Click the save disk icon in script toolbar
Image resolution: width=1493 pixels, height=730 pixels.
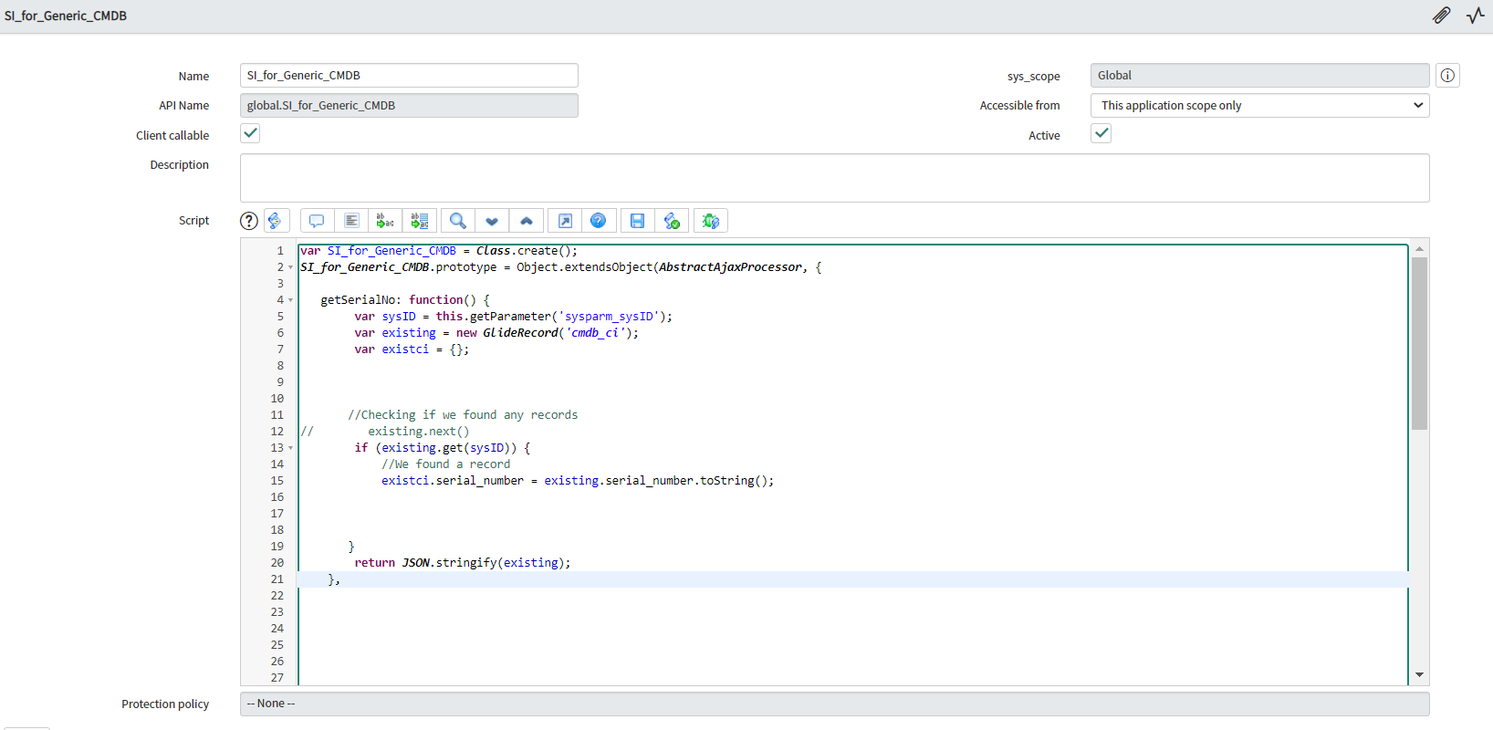[x=637, y=221]
